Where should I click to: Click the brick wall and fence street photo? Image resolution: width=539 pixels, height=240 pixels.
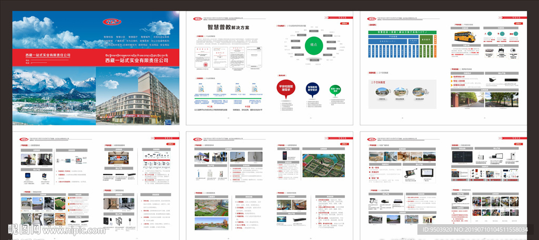click(x=467, y=99)
